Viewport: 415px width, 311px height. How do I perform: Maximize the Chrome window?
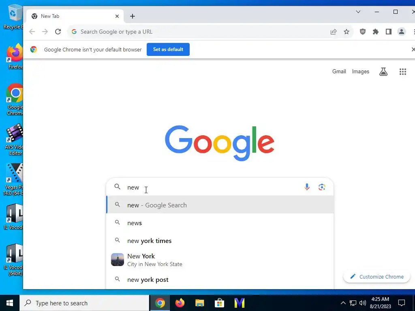(396, 12)
